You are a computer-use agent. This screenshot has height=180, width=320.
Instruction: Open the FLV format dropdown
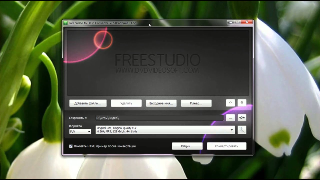[80, 131]
